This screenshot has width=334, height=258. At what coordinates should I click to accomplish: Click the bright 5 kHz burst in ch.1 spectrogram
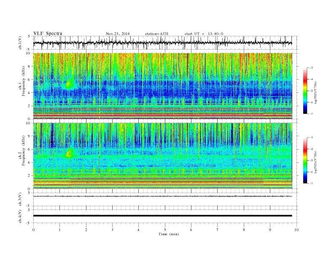[x=69, y=84]
